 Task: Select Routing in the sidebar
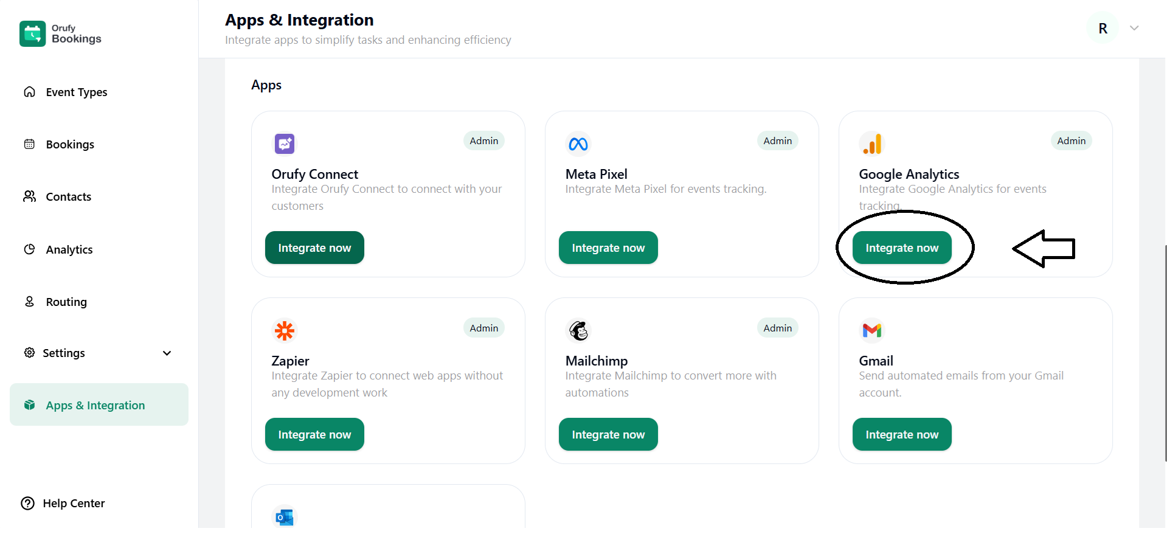[x=66, y=302]
